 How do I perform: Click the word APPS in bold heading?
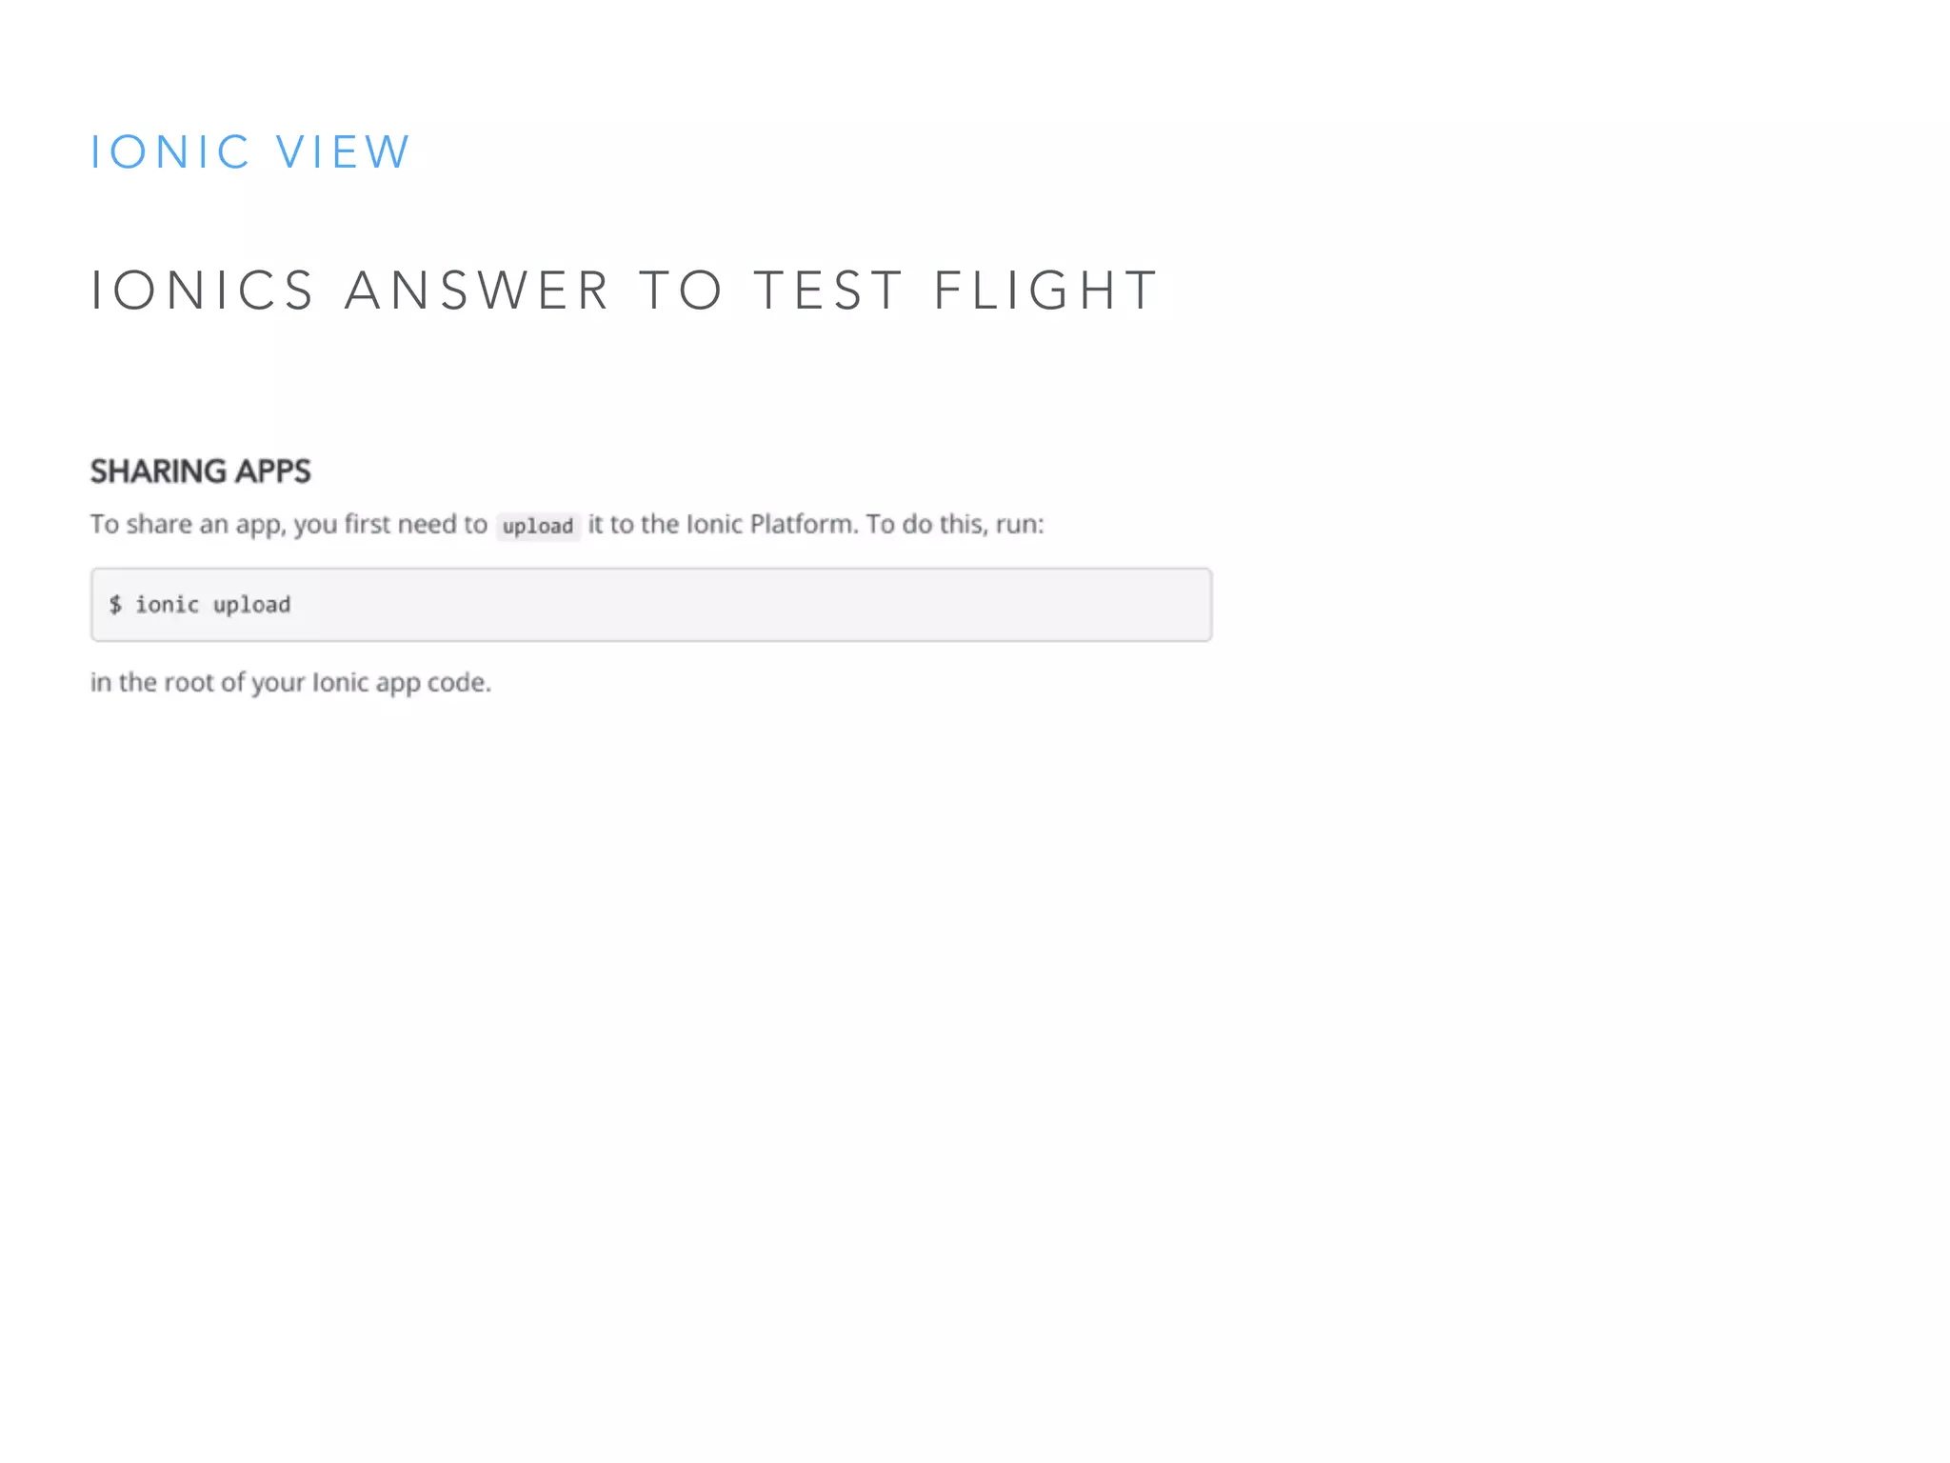(x=273, y=471)
